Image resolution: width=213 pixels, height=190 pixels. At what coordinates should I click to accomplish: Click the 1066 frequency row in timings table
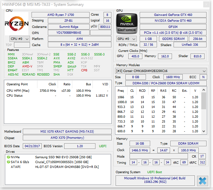pyautogui.click(x=158, y=97)
